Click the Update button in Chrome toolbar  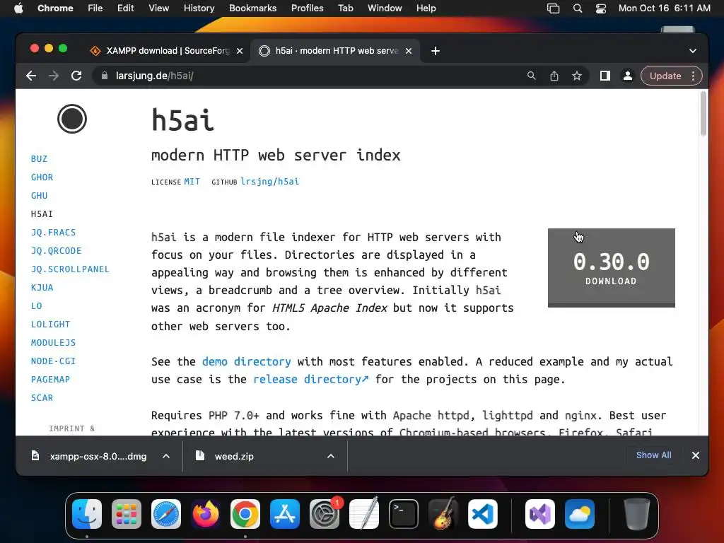[x=665, y=76]
